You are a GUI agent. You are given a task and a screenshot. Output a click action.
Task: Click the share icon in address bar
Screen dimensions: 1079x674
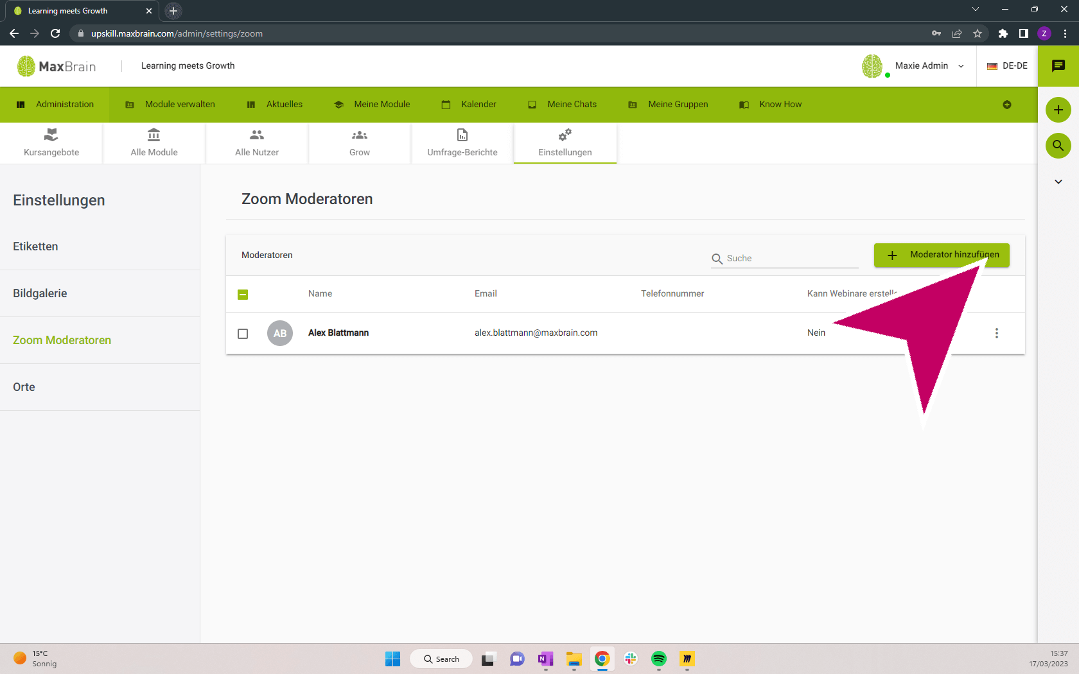click(957, 33)
